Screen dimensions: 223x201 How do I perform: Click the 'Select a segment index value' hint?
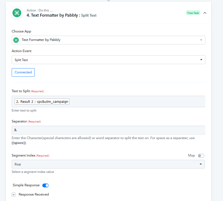coord(33,172)
